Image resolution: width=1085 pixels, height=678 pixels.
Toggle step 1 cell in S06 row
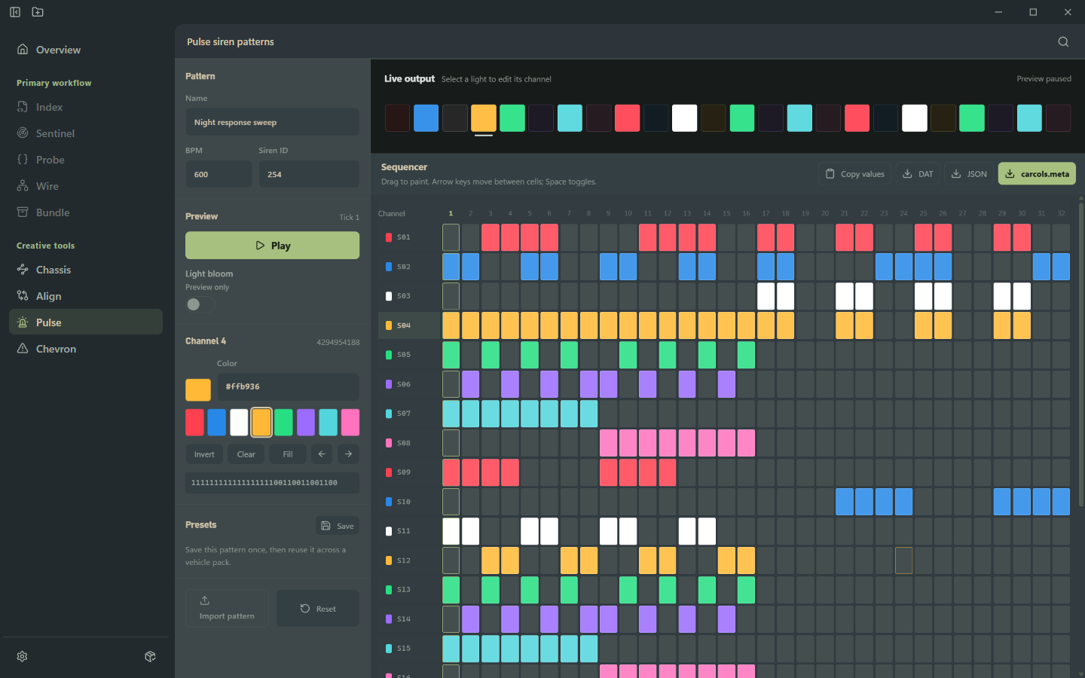tap(451, 384)
